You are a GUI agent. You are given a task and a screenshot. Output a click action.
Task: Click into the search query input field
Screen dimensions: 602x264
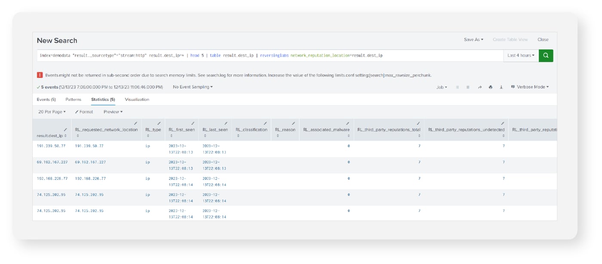tap(270, 55)
